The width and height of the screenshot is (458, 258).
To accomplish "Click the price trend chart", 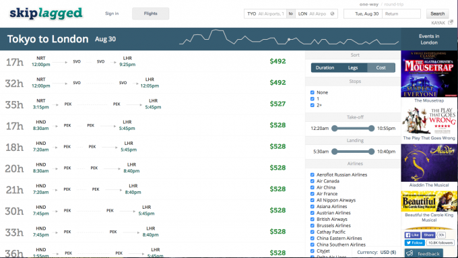I will pos(289,37).
